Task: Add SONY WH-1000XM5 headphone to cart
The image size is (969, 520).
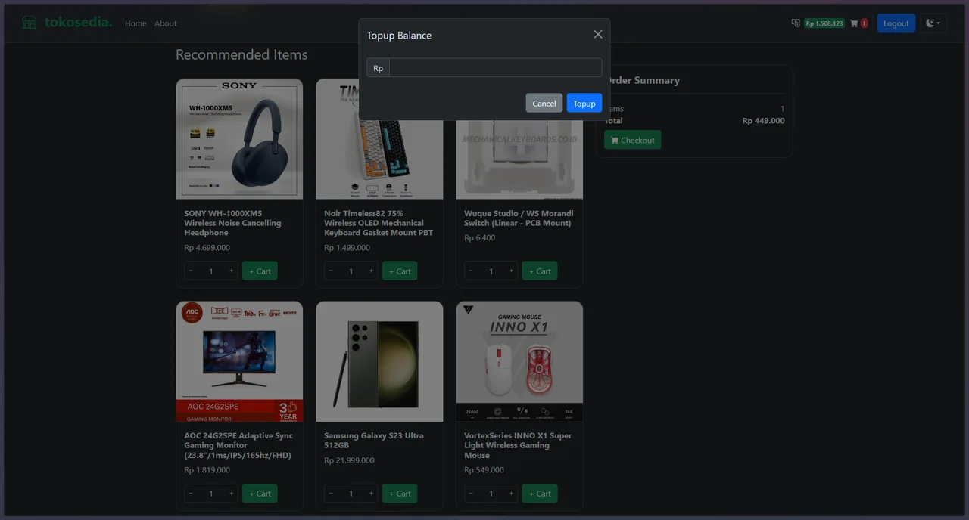Action: click(260, 271)
